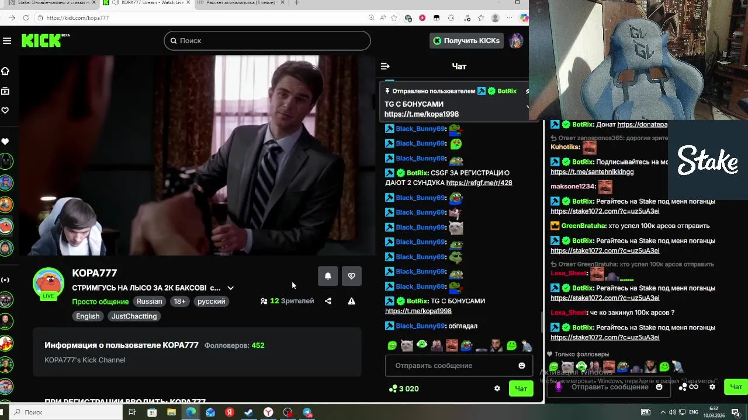Viewport: 748px width, 420px height.
Task: Open the emoji picker in the main chat input
Action: point(522,366)
